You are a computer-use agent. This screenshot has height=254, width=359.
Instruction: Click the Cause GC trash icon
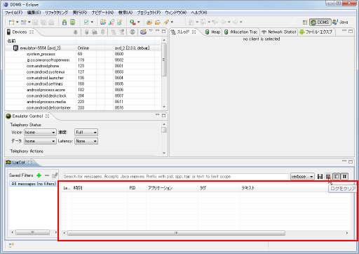(x=102, y=32)
